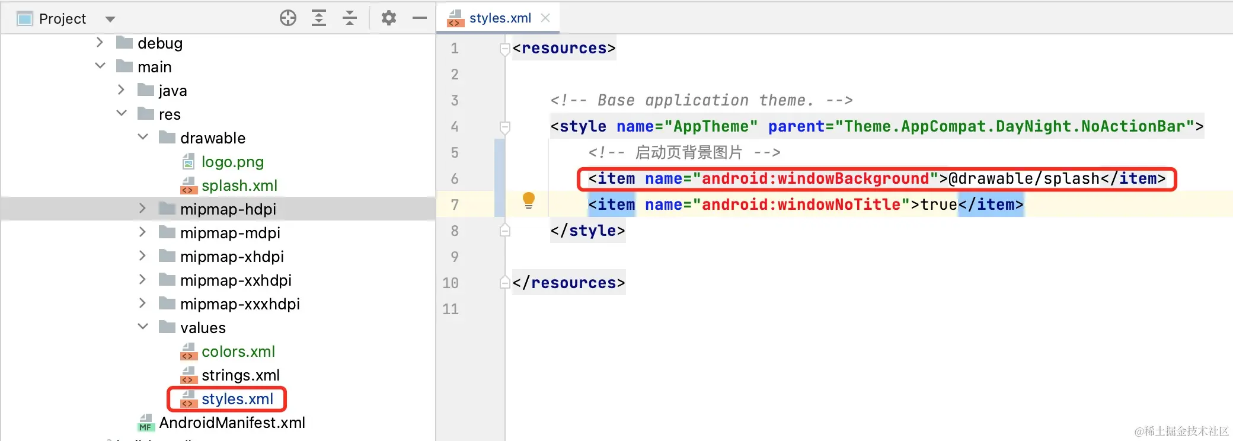Click the @drawable/splash value text
Screen dimensions: 1233x441
pyautogui.click(x=1024, y=178)
